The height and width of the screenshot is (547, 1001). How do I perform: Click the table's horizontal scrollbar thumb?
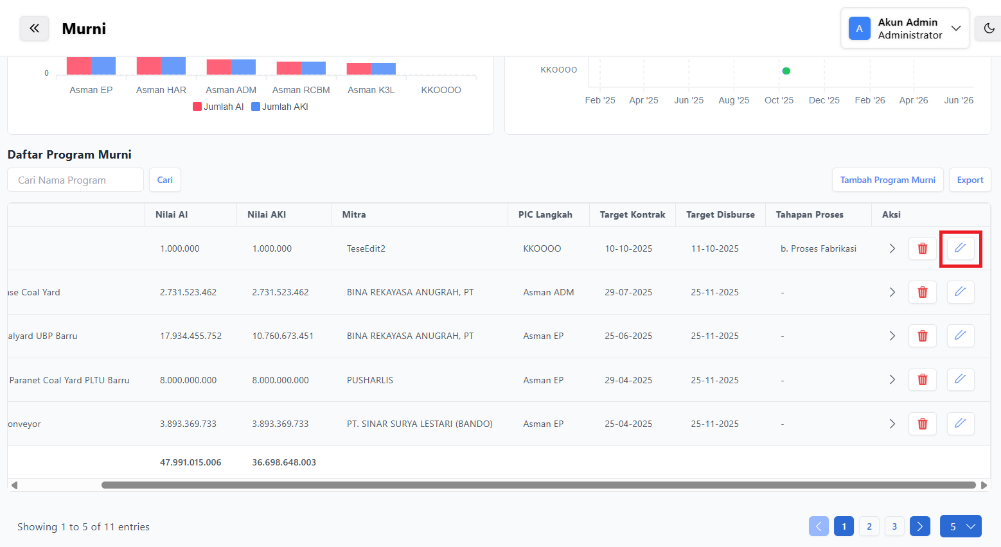538,485
